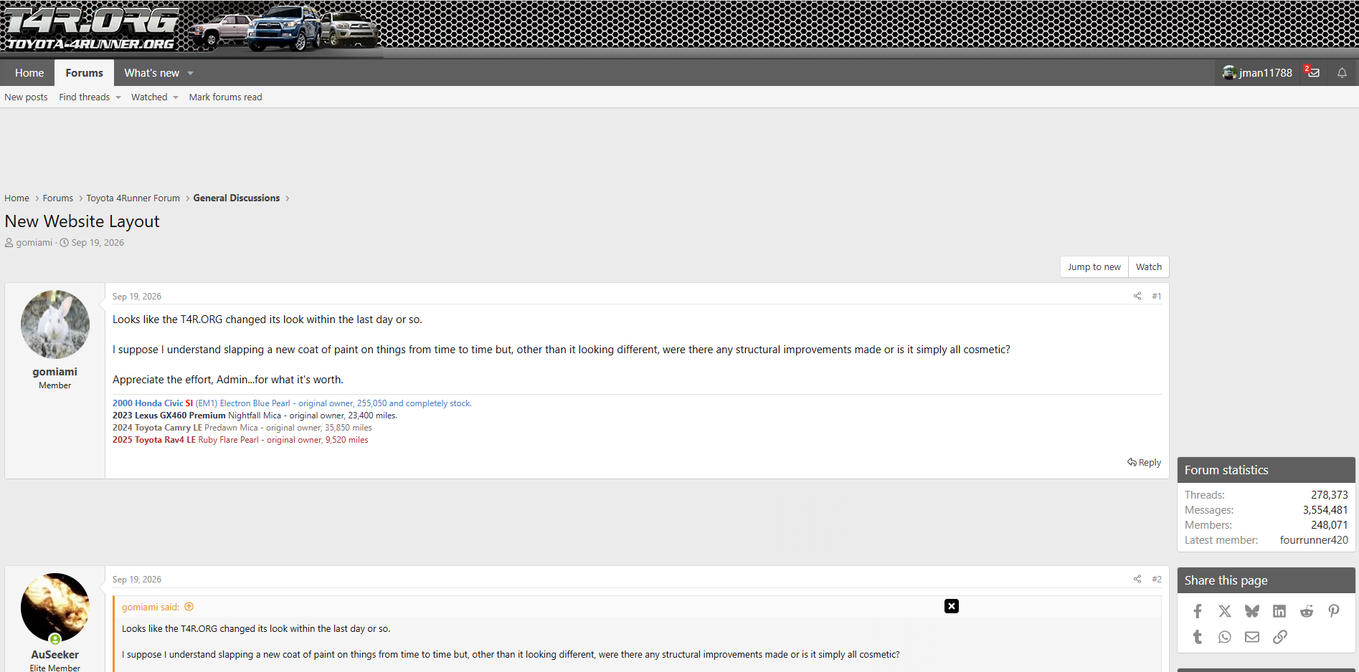Copy page link icon in share panel

(x=1280, y=637)
